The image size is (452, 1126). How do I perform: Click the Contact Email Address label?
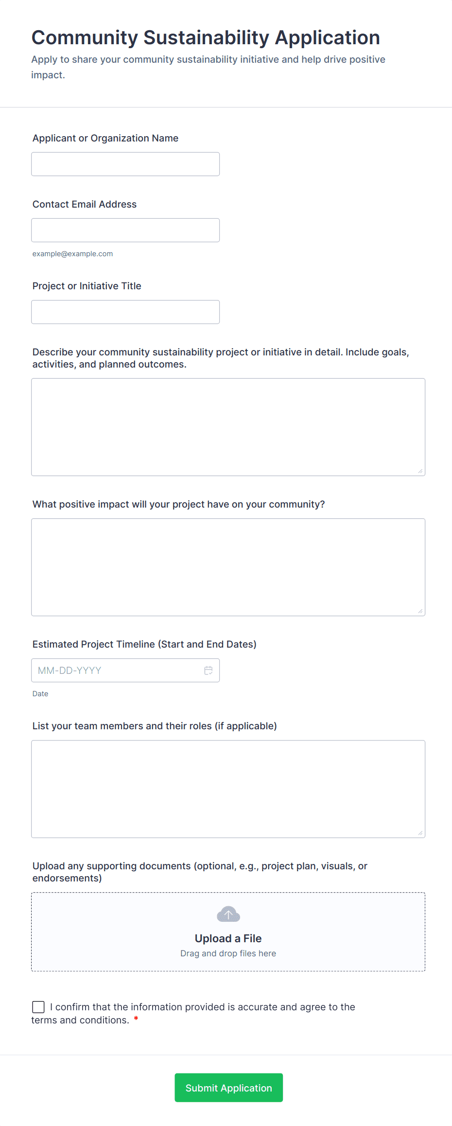[85, 204]
